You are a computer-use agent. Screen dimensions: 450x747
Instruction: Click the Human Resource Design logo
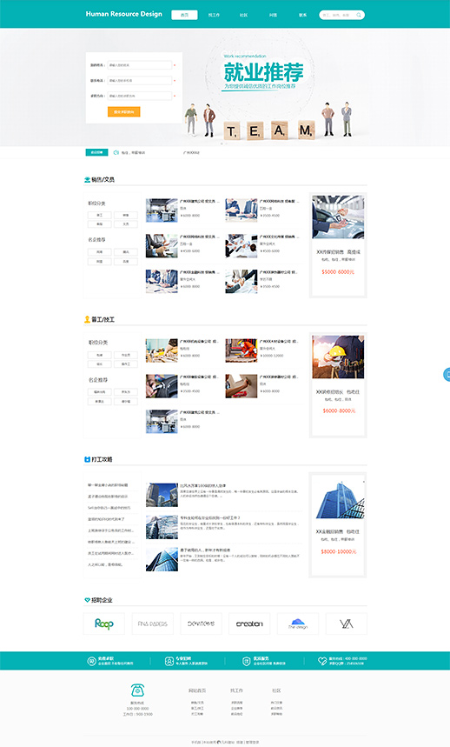(x=123, y=14)
